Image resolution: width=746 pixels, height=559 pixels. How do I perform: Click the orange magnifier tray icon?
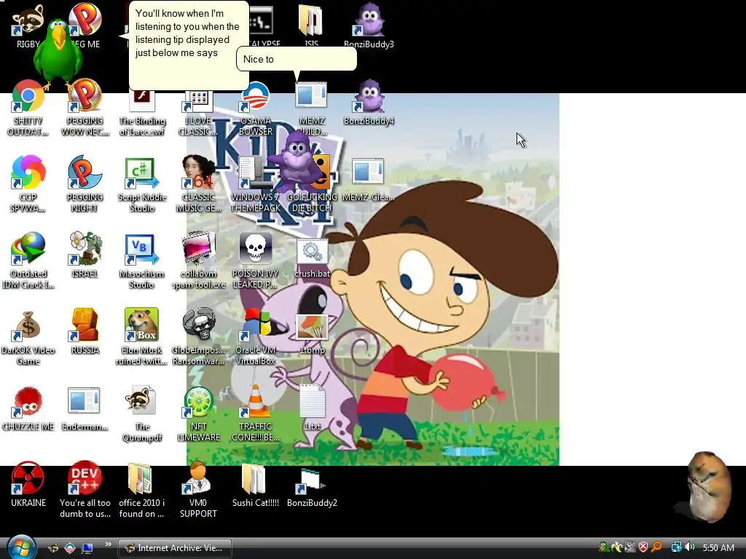point(656,547)
